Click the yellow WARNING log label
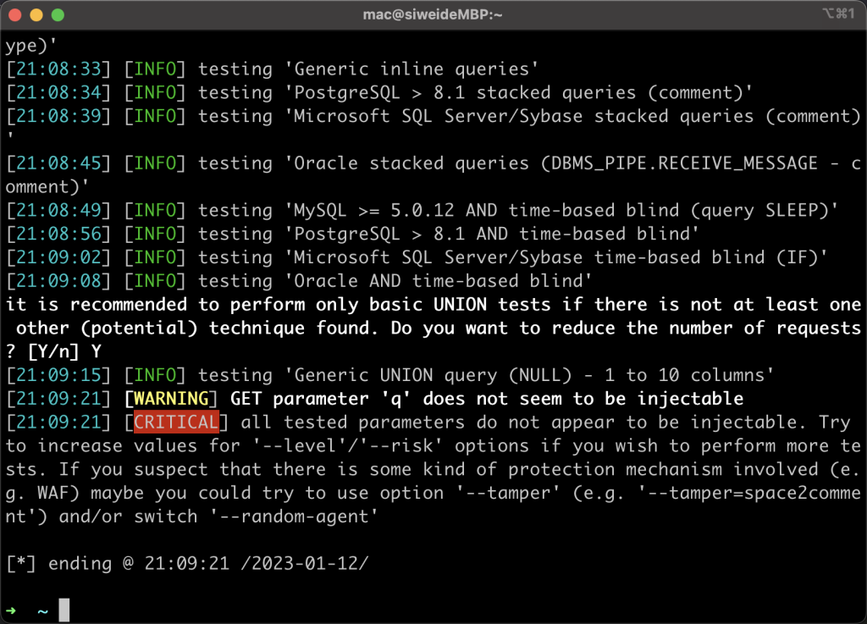This screenshot has width=867, height=624. [x=171, y=399]
